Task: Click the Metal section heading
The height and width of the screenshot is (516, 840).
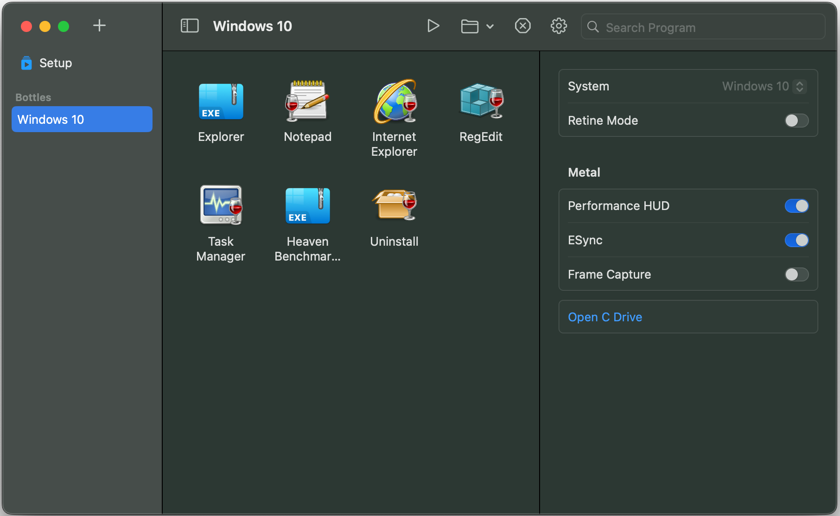Action: tap(584, 172)
